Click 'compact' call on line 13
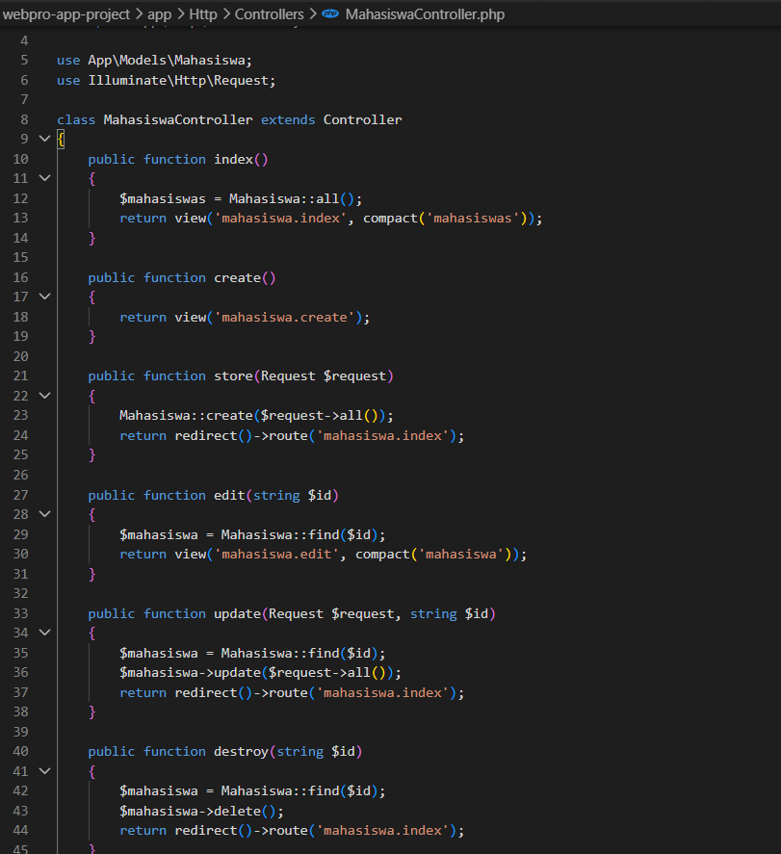The image size is (781, 854). coord(390,219)
